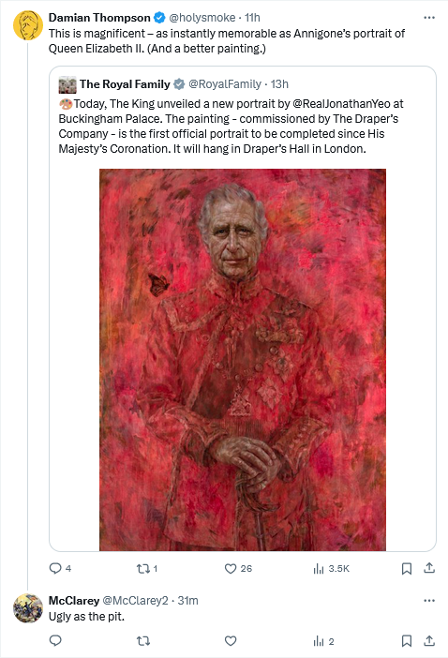Image resolution: width=448 pixels, height=658 pixels.
Task: Share McClarey's reply
Action: (x=429, y=641)
